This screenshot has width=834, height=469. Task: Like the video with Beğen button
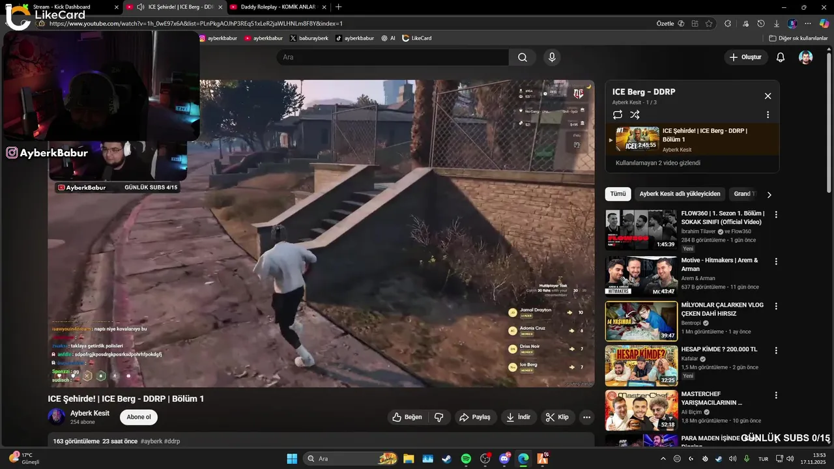(x=407, y=417)
